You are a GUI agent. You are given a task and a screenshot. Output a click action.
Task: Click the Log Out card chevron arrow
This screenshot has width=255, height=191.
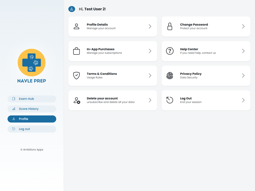coord(243,100)
